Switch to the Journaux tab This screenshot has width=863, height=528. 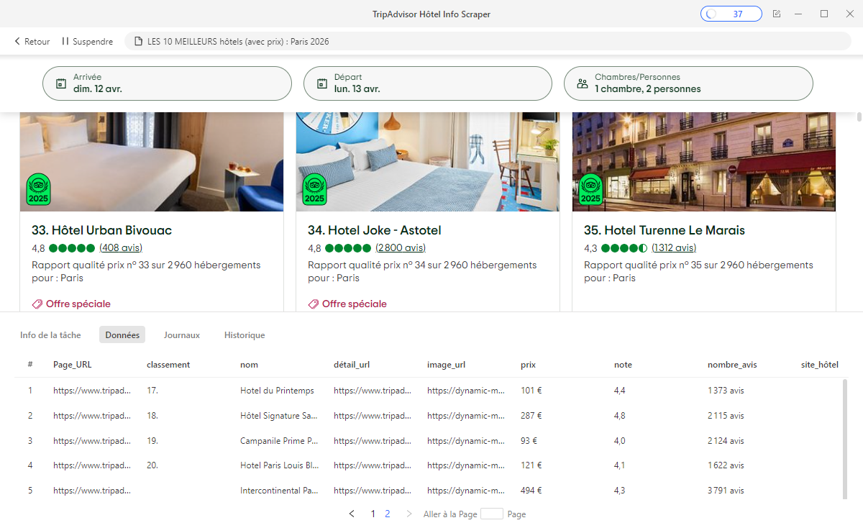click(x=182, y=334)
